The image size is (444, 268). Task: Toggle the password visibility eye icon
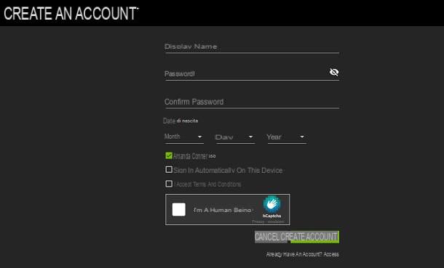click(334, 72)
